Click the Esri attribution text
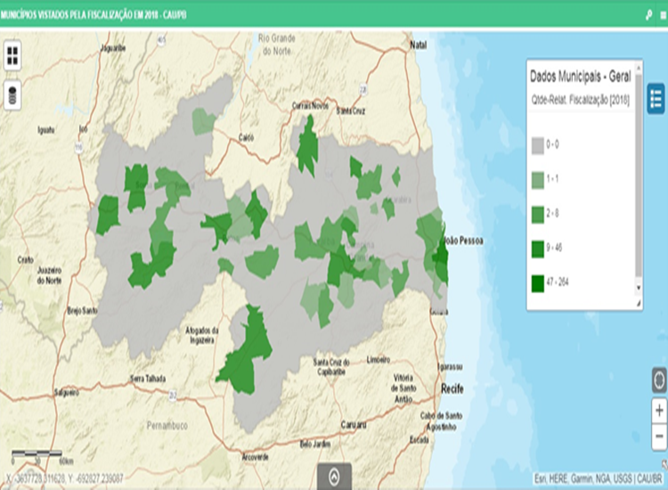 pos(597,479)
